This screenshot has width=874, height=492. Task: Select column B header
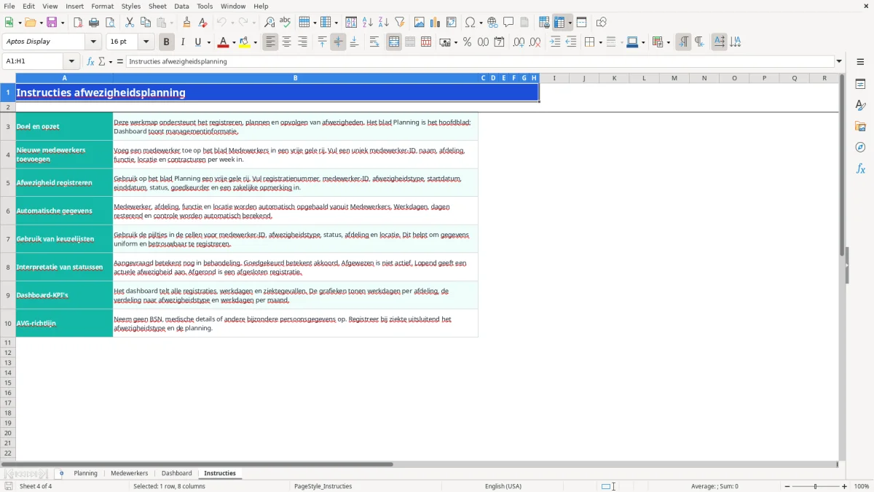[x=295, y=78]
